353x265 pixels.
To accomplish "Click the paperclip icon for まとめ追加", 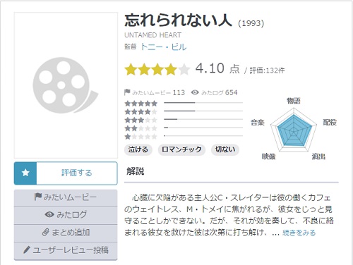I will 45,233.
